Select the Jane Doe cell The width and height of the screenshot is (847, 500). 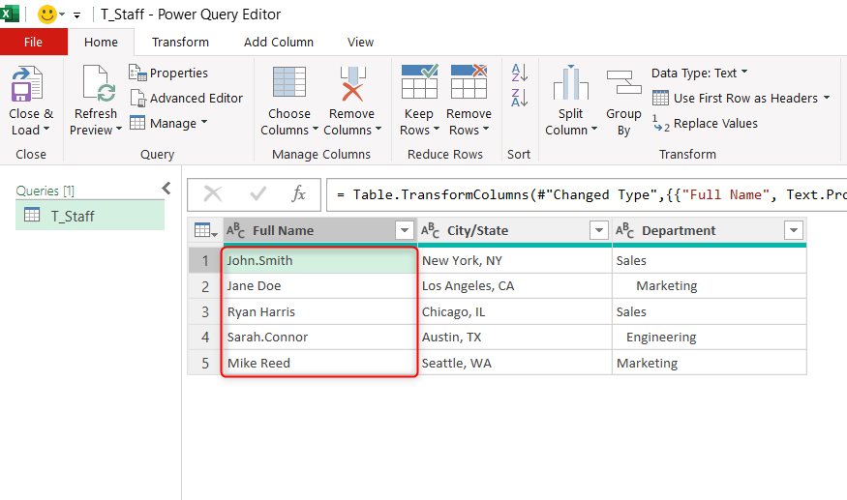[x=319, y=286]
